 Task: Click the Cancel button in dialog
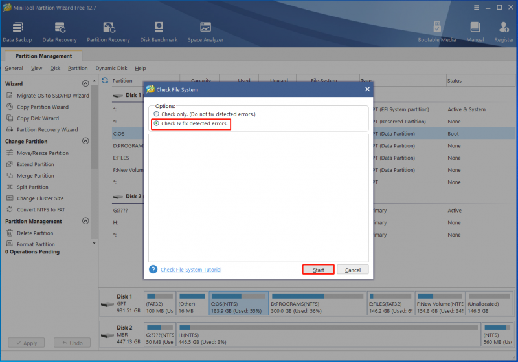coord(353,270)
